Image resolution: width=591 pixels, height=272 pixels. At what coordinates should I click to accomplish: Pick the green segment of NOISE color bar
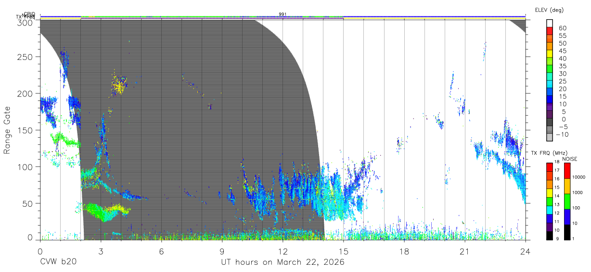click(x=567, y=201)
